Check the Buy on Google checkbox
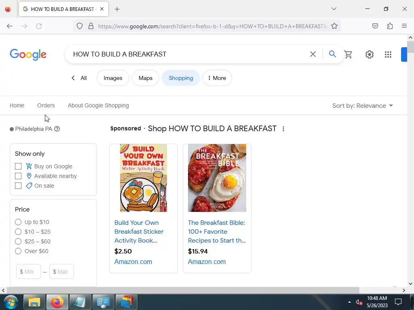The image size is (414, 310). [x=18, y=166]
